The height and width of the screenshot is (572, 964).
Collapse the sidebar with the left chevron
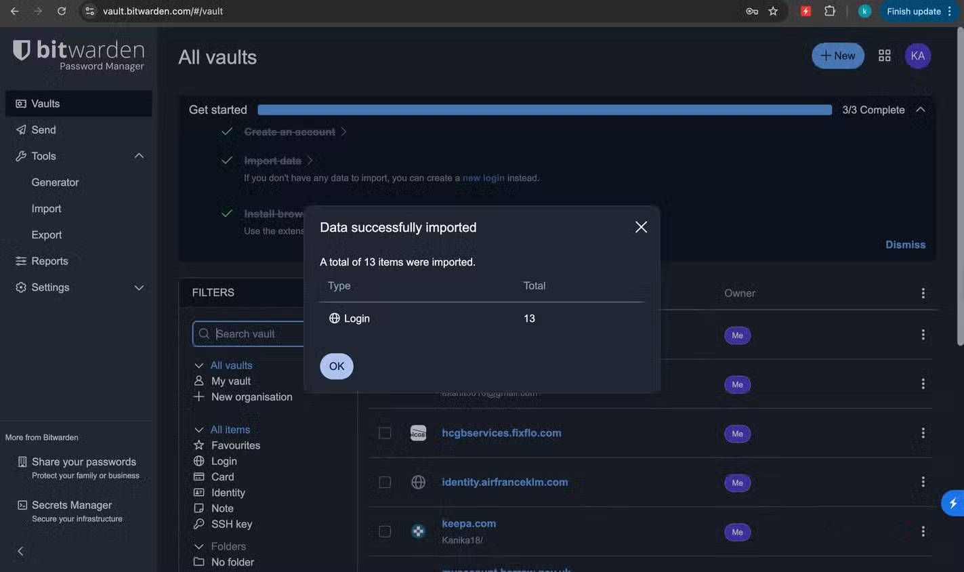[20, 551]
